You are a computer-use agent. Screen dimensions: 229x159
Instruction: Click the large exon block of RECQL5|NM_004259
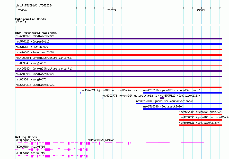point(47,143)
